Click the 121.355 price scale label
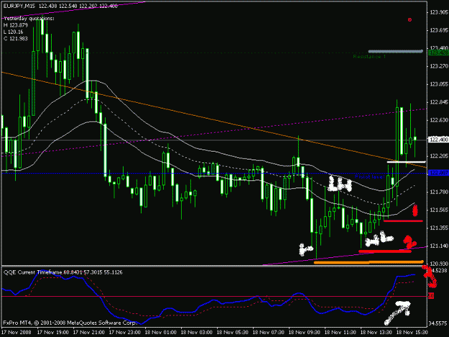The width and height of the screenshot is (449, 337). (439, 228)
